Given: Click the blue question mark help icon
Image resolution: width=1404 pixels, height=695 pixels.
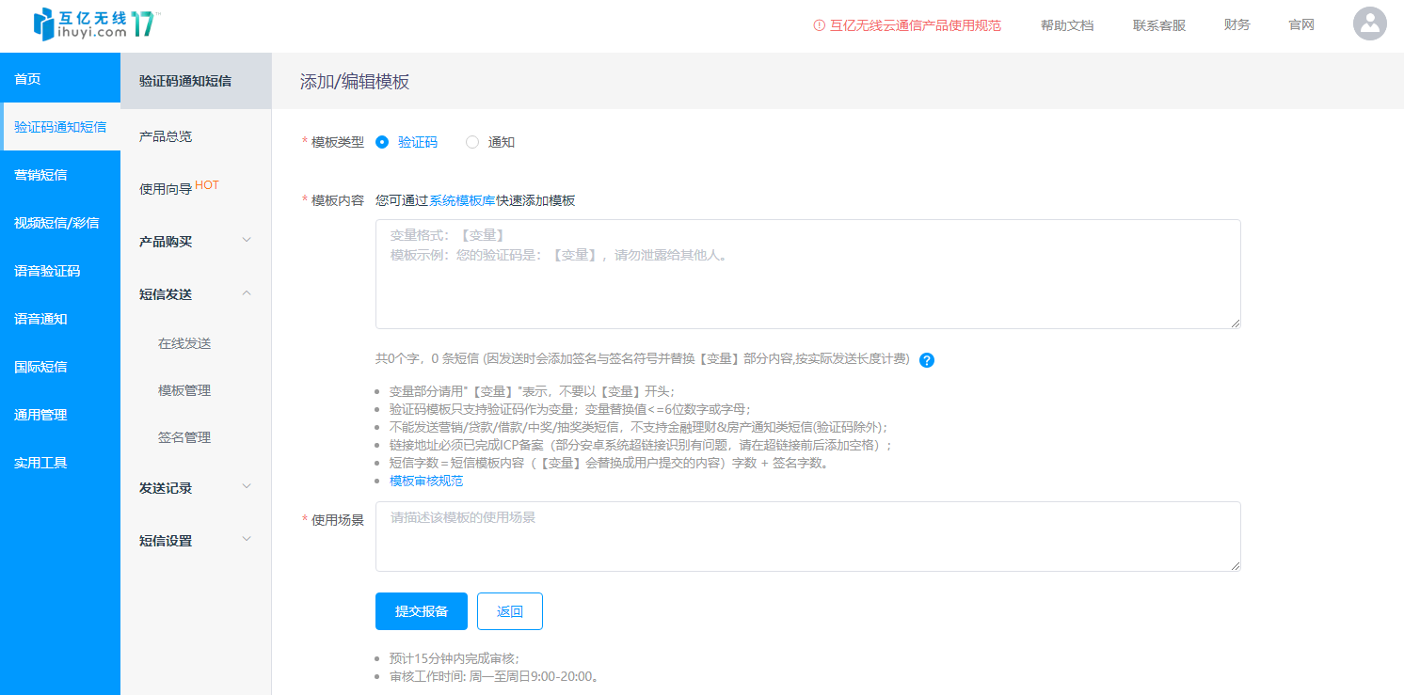Looking at the screenshot, I should pyautogui.click(x=926, y=360).
